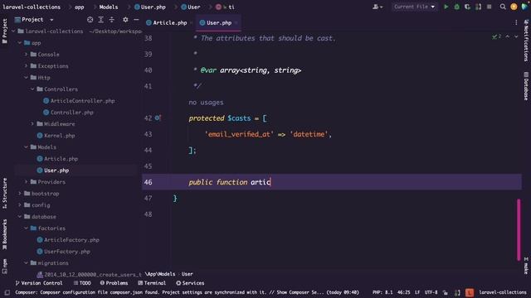Collapse the Controllers folder
This screenshot has width=531, height=298.
click(32, 89)
